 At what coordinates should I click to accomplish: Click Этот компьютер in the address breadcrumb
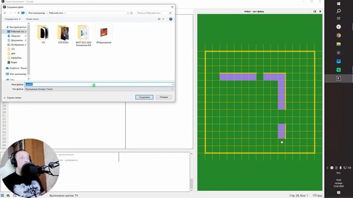point(36,13)
